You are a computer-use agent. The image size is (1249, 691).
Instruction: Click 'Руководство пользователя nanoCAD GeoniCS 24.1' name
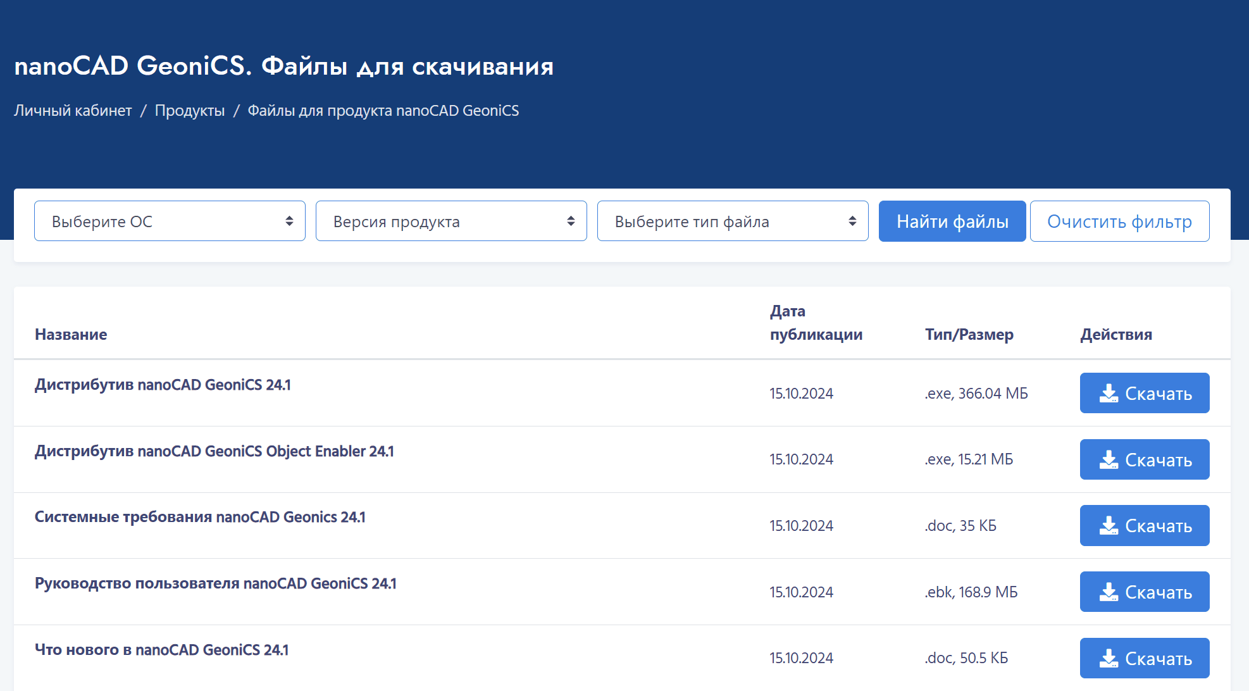(215, 583)
